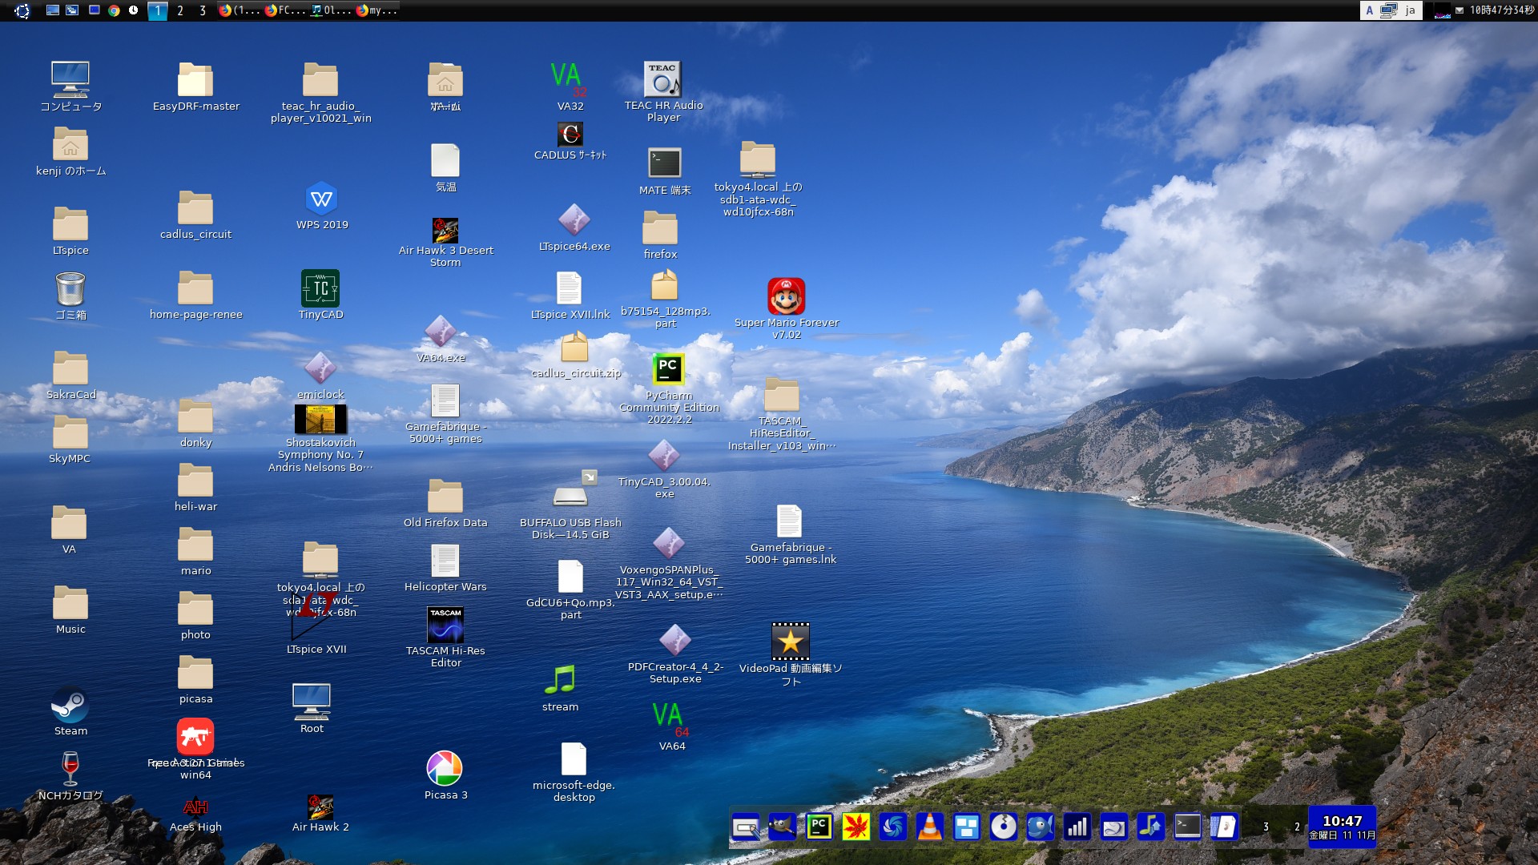Open the Super Mario Forever launcher

coord(786,298)
